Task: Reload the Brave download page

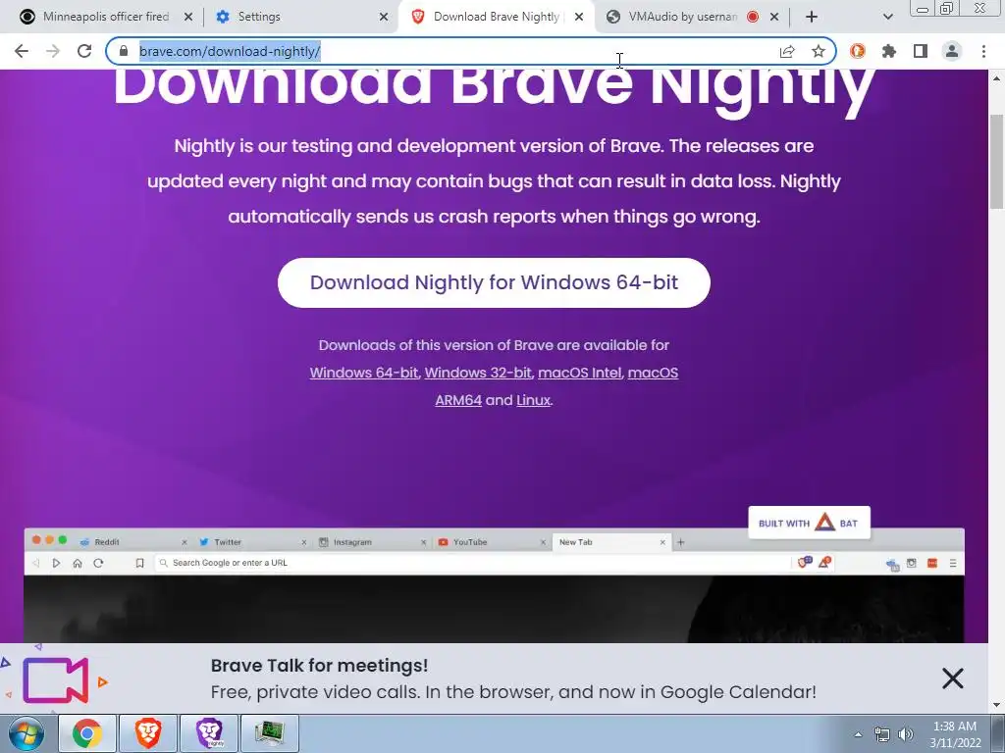Action: (84, 51)
